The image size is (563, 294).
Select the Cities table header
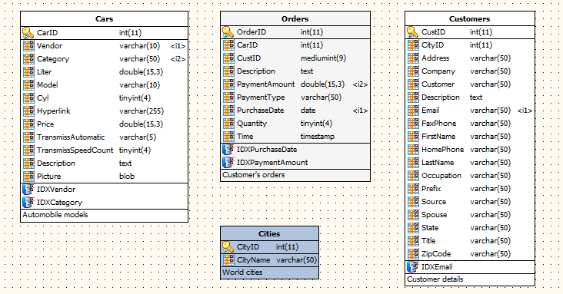[269, 234]
